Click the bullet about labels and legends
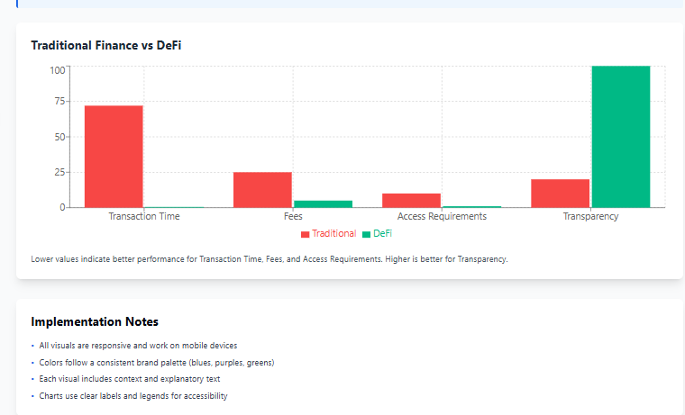Image resolution: width=685 pixels, height=415 pixels. click(x=133, y=396)
